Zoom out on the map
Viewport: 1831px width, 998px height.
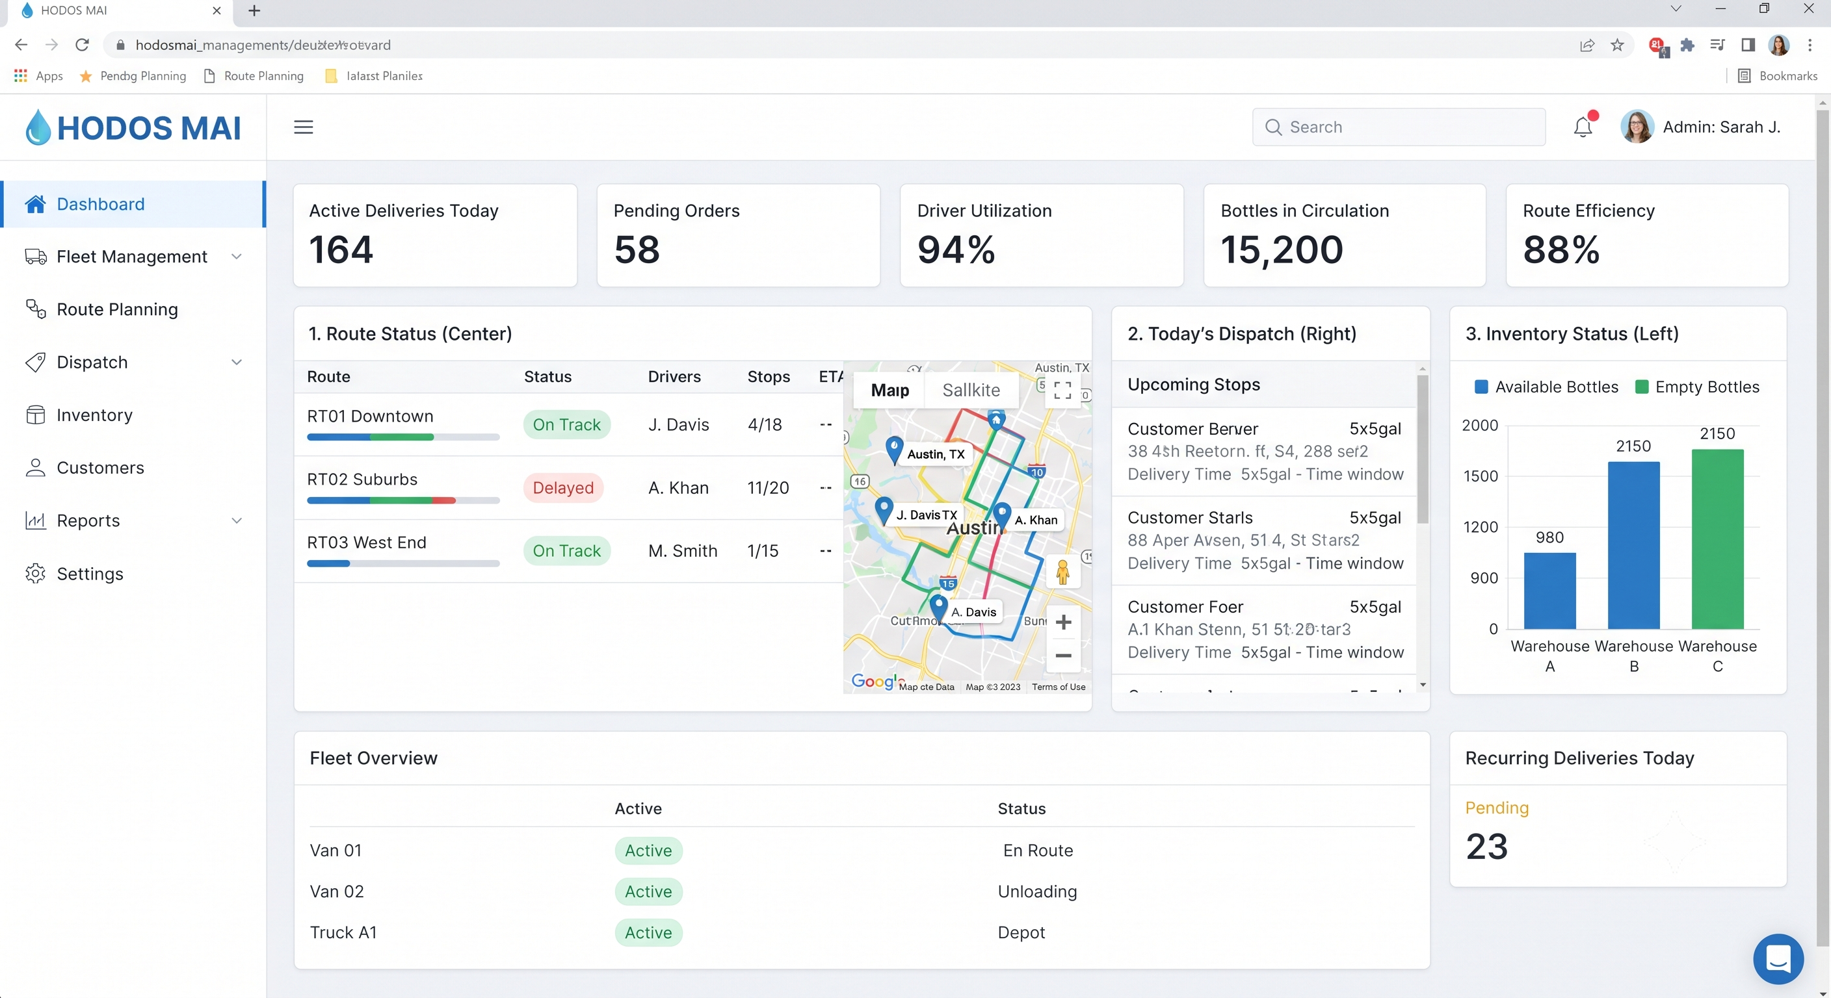click(1063, 655)
